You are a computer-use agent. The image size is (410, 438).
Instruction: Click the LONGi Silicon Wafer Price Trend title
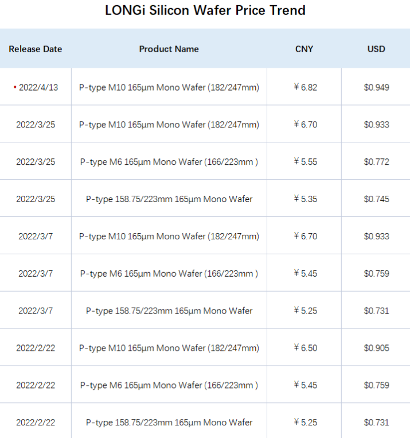[205, 10]
